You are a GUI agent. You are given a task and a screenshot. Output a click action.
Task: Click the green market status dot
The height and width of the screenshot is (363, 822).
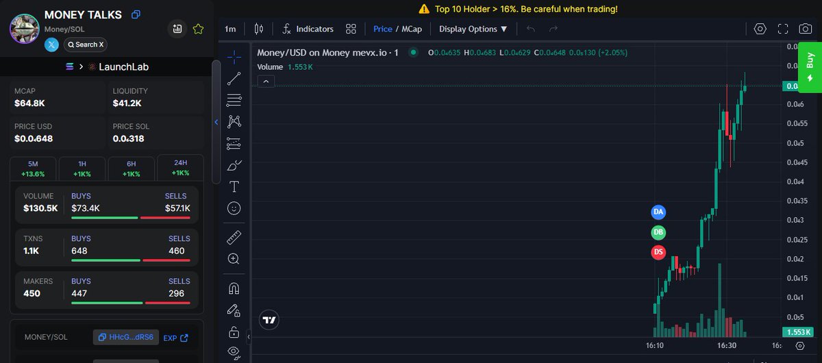point(413,53)
